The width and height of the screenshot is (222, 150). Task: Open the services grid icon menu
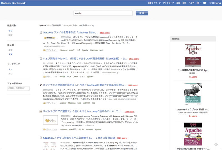(x=198, y=3)
